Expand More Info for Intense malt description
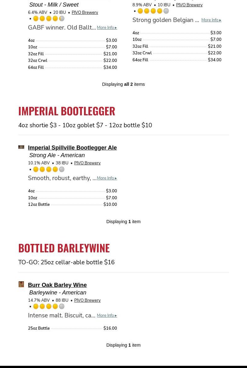This screenshot has width=247, height=368. (107, 316)
